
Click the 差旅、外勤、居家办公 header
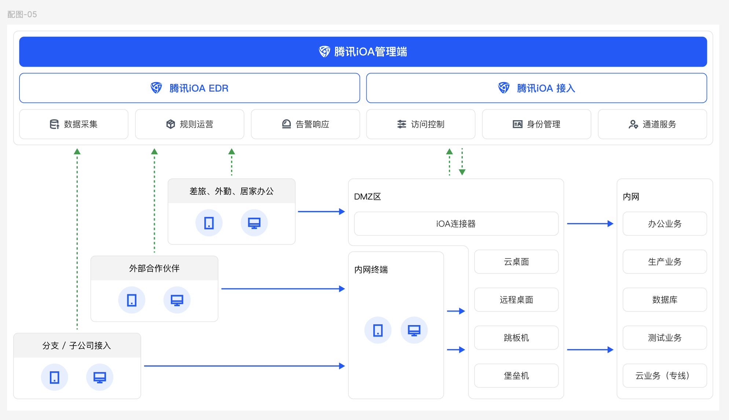(x=231, y=191)
